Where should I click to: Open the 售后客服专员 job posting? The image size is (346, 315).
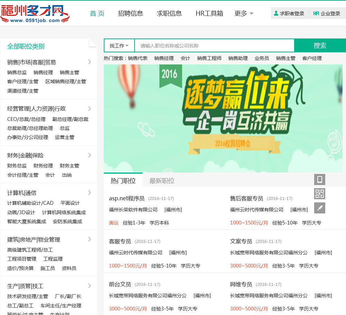(x=246, y=198)
